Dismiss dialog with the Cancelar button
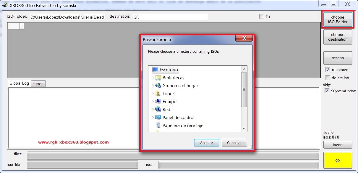 pos(234,143)
